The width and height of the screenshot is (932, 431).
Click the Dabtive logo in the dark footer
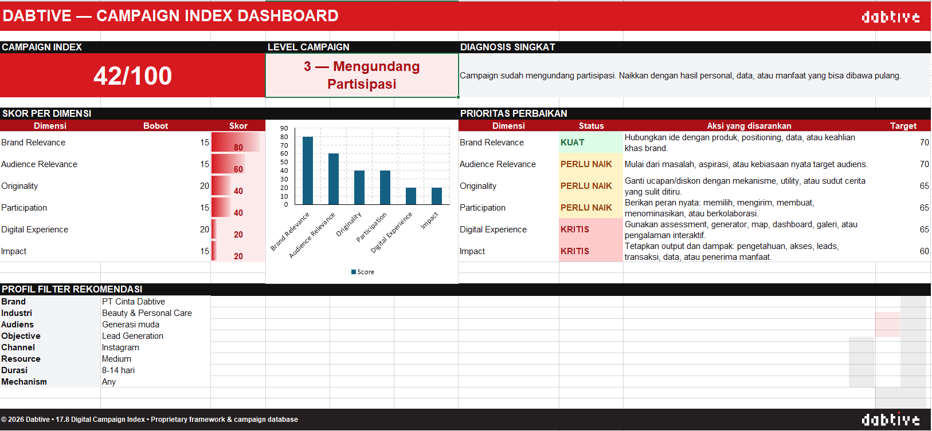[891, 420]
